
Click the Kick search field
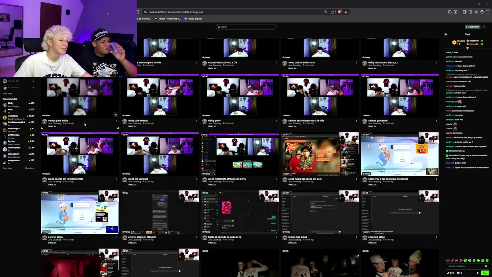click(x=246, y=27)
